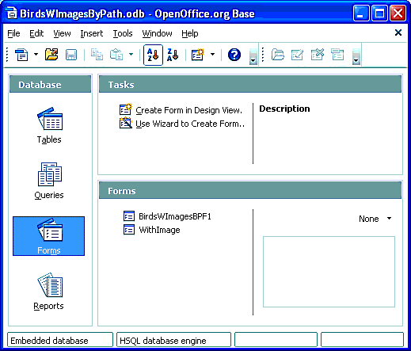Open the Tools menu
The height and width of the screenshot is (351, 411).
[123, 33]
